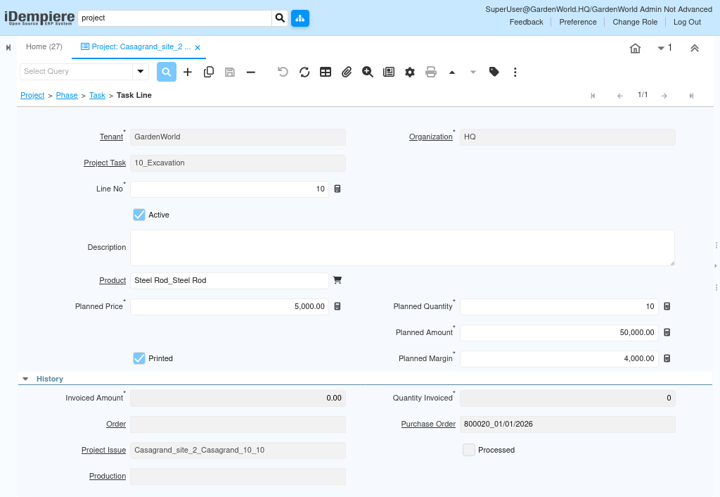
Task: Collapse the History section
Action: coord(25,379)
